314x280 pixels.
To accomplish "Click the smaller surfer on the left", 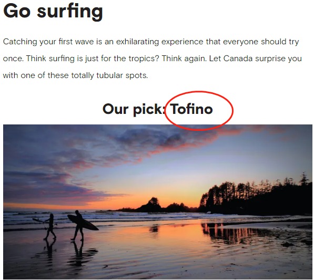I will [48, 226].
